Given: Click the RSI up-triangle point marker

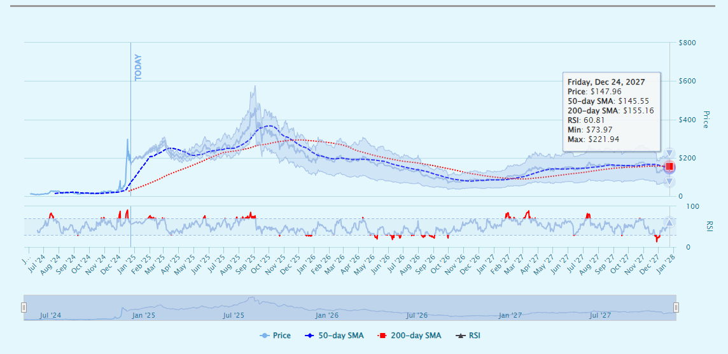Looking at the screenshot, I should pos(669,222).
